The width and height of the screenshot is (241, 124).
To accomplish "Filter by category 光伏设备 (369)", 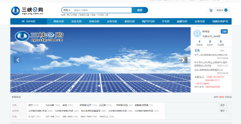I will pos(53,105).
